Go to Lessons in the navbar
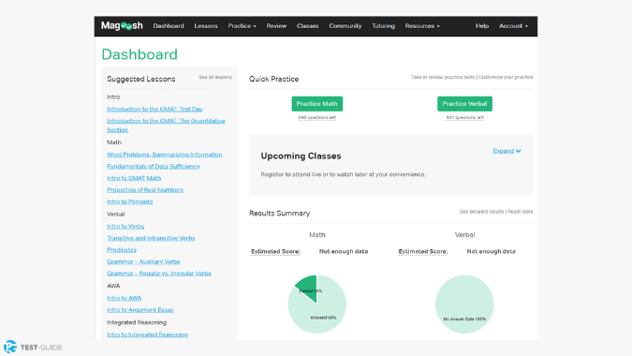632x356 pixels. coord(206,26)
